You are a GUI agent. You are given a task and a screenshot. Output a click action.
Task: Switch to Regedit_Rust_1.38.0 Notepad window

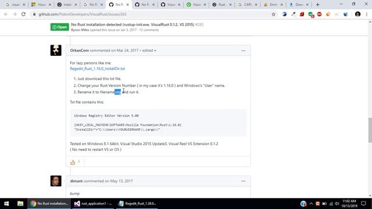(x=137, y=204)
